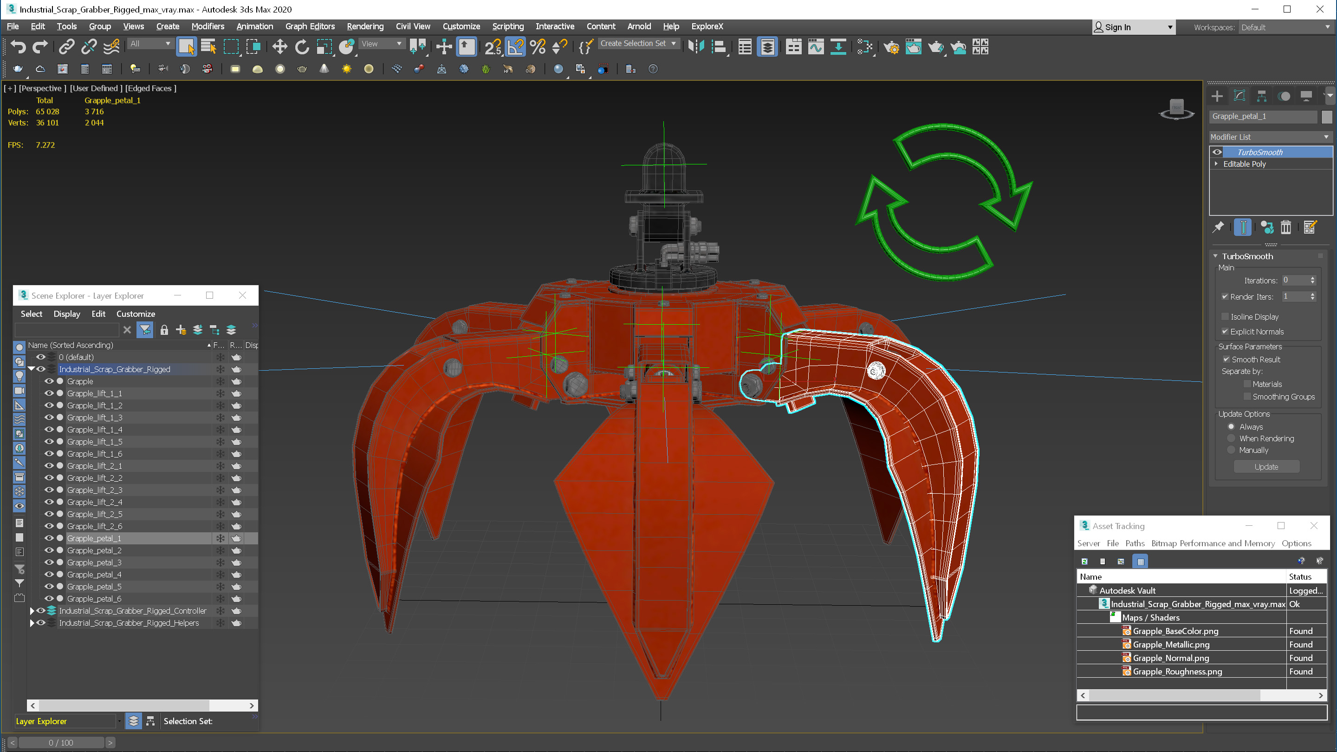Click Always radio button under Update Options

coord(1231,426)
